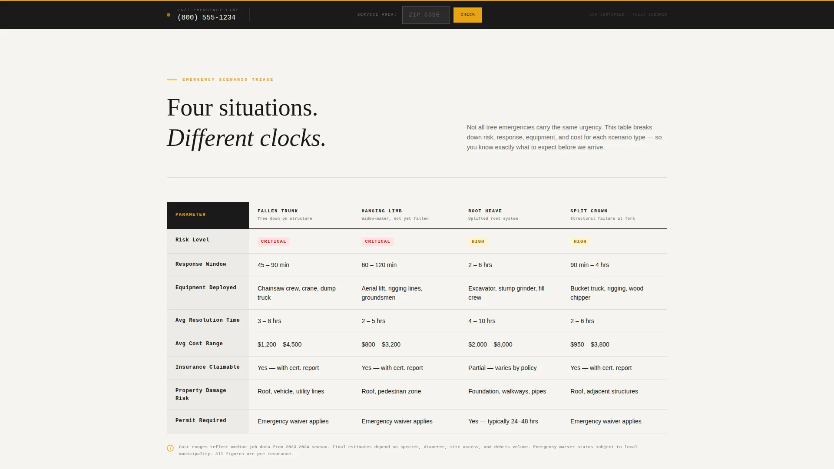834x469 pixels.
Task: Select the Avg Resolution Time row label
Action: (x=208, y=321)
